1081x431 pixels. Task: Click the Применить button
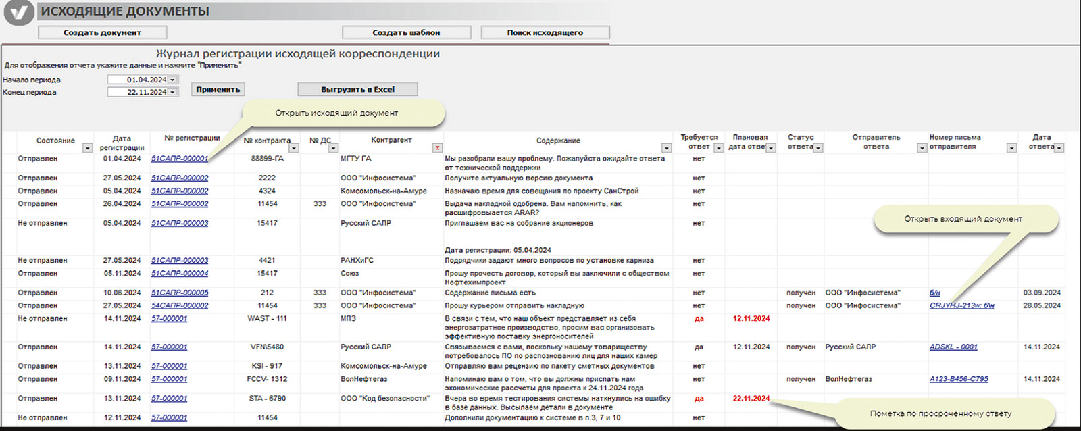(218, 89)
